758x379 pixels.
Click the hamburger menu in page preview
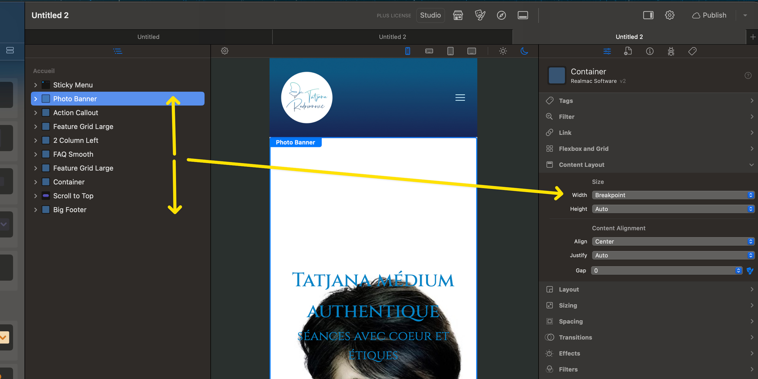460,98
